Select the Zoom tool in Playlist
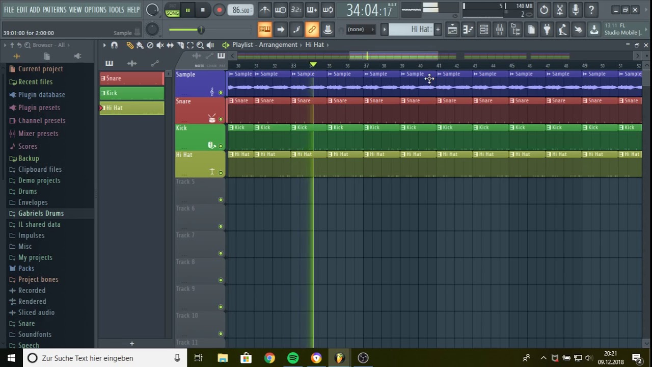This screenshot has height=367, width=652. tap(200, 45)
